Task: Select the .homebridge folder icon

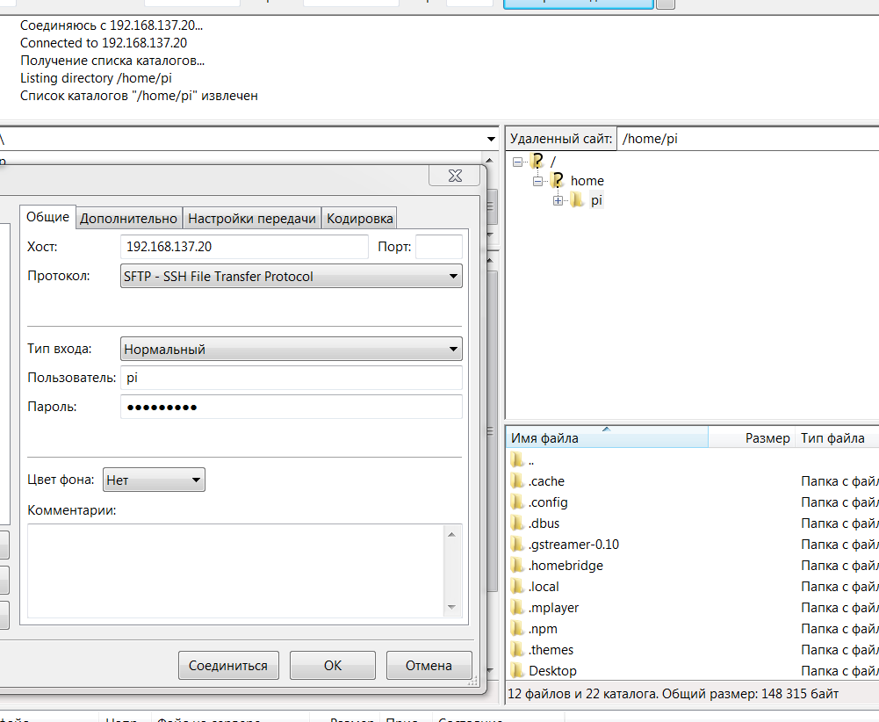Action: tap(517, 566)
